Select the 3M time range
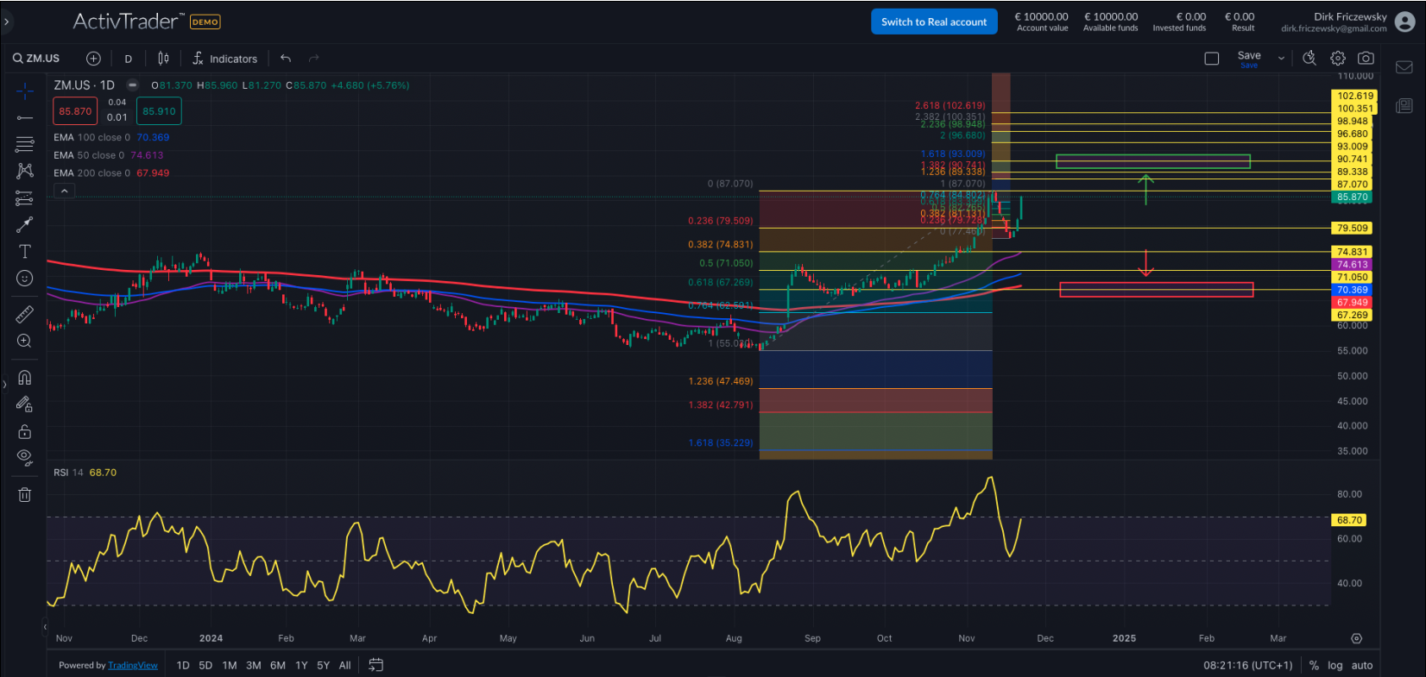Screen dimensions: 1426x677 tap(253, 665)
